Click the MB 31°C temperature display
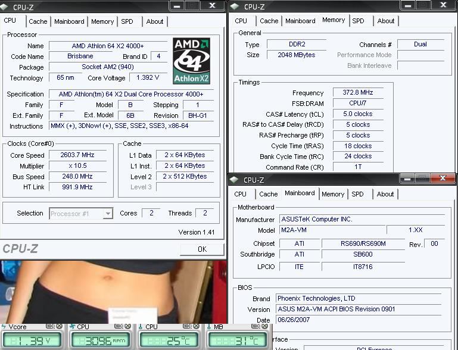 [238, 340]
